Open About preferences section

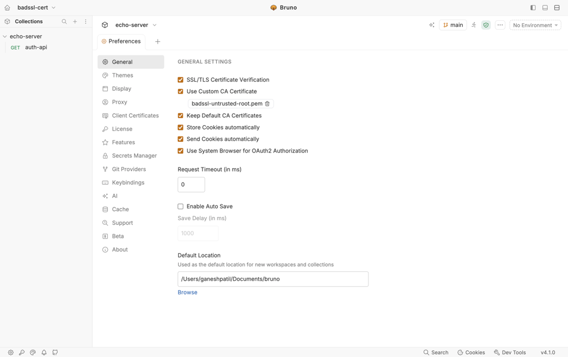131,250
